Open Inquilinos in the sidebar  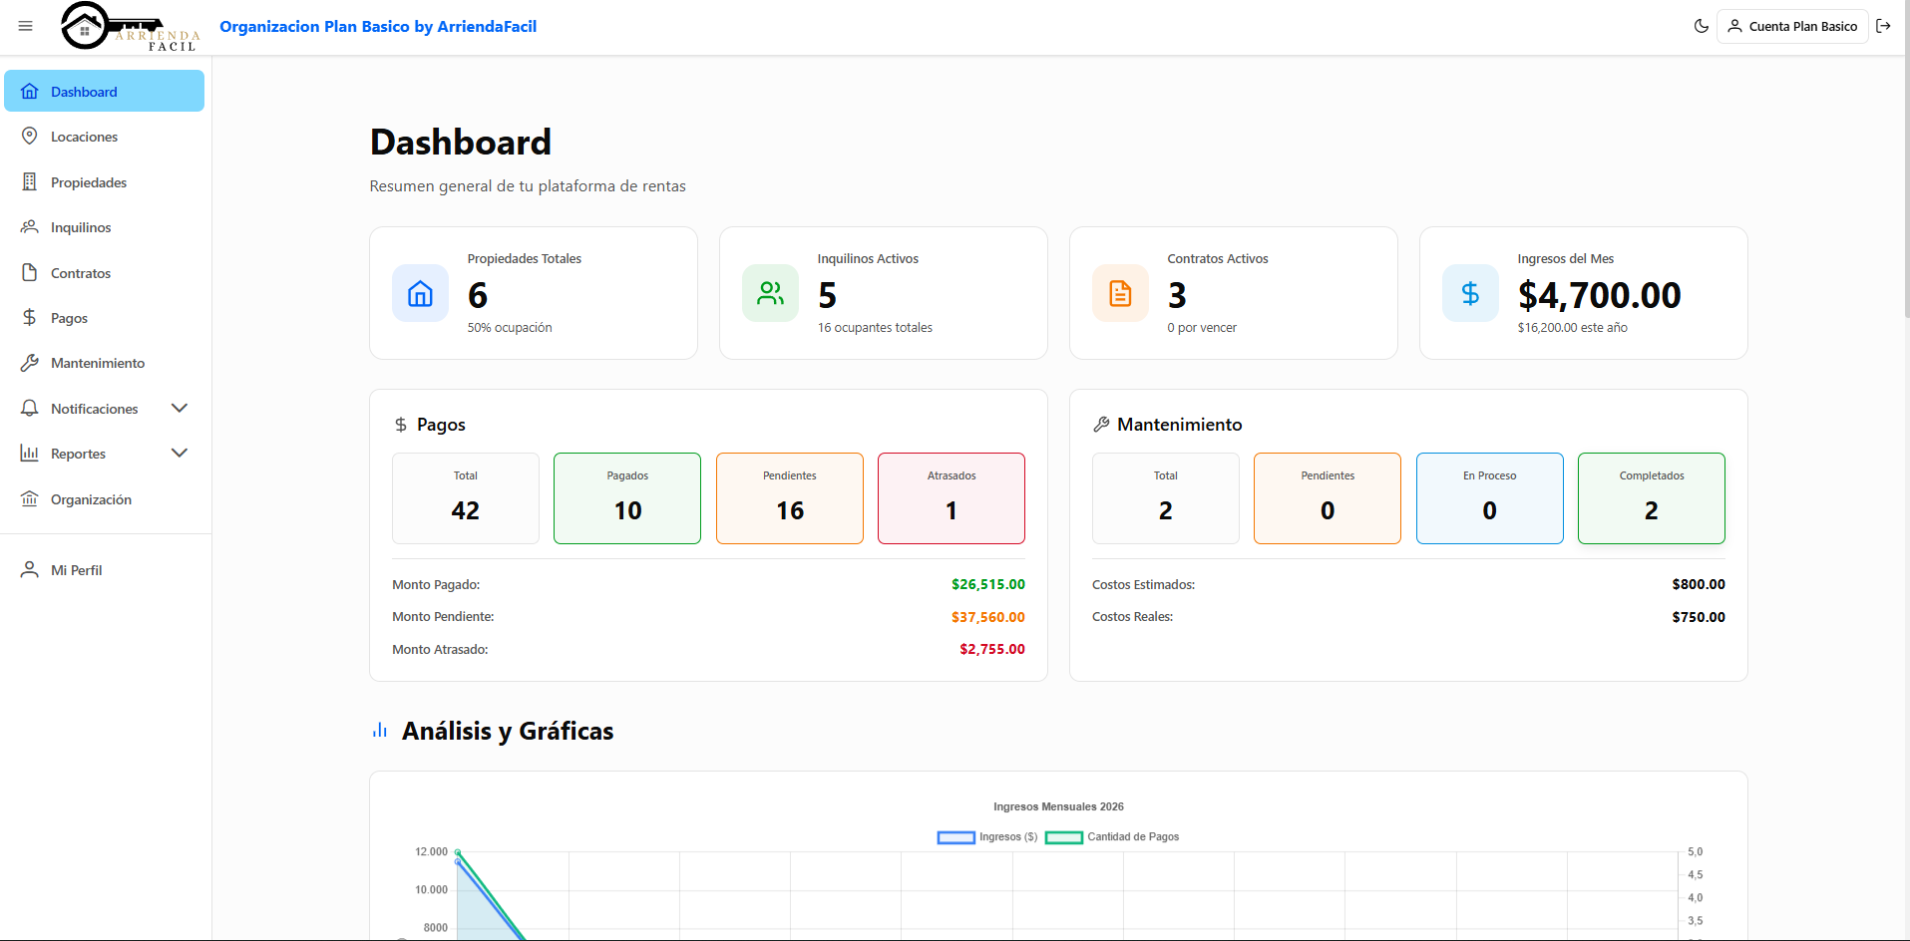click(105, 227)
